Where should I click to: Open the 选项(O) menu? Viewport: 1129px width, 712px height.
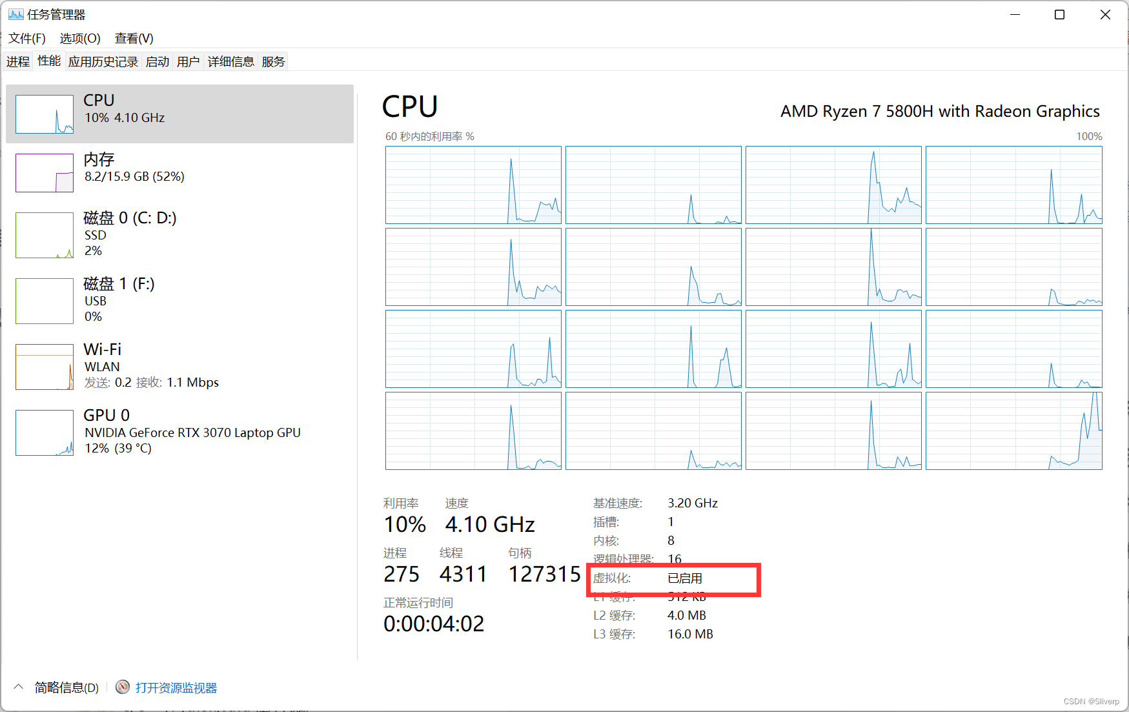[79, 38]
